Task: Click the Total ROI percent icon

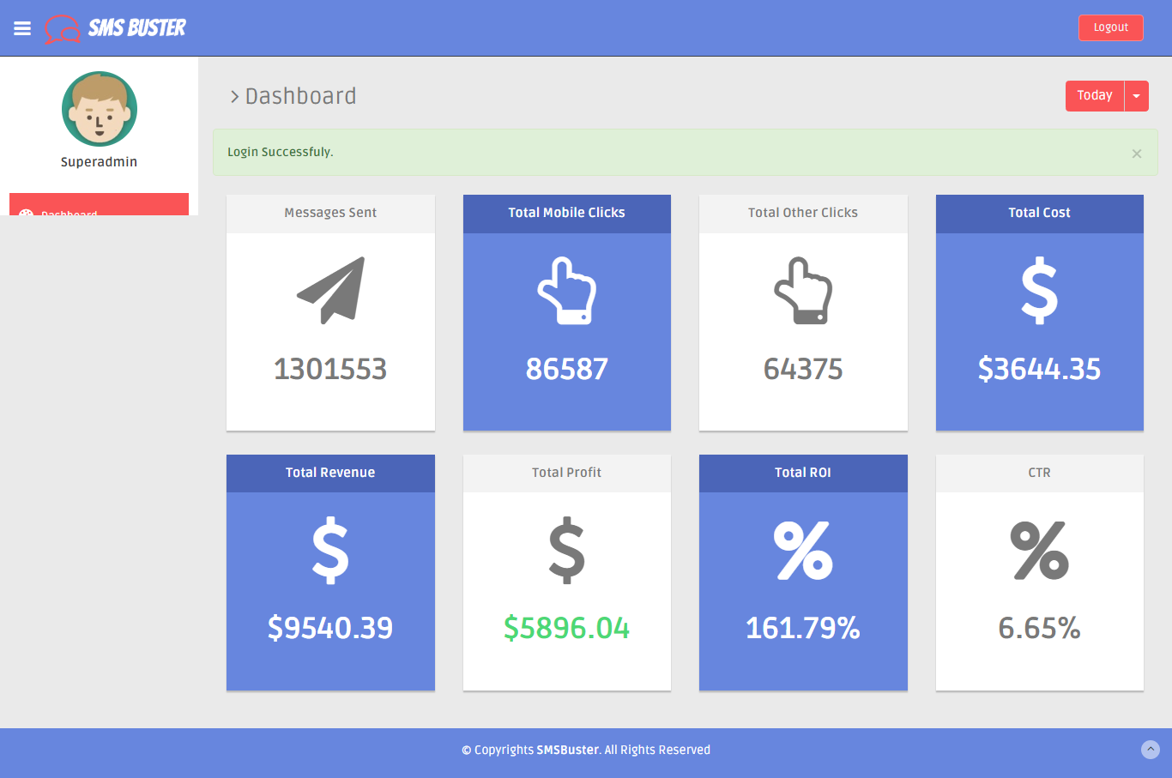Action: (x=803, y=551)
